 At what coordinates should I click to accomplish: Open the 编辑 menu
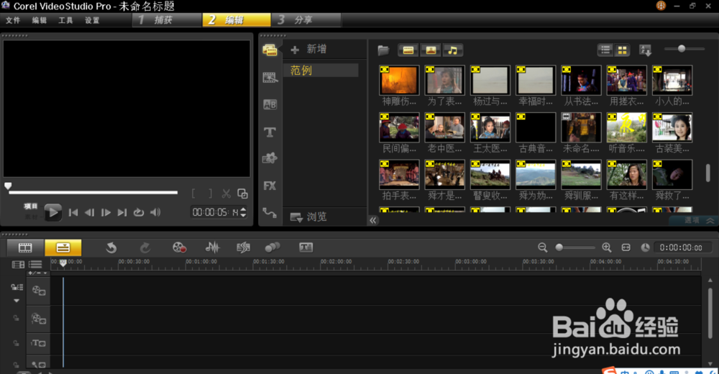(x=40, y=20)
